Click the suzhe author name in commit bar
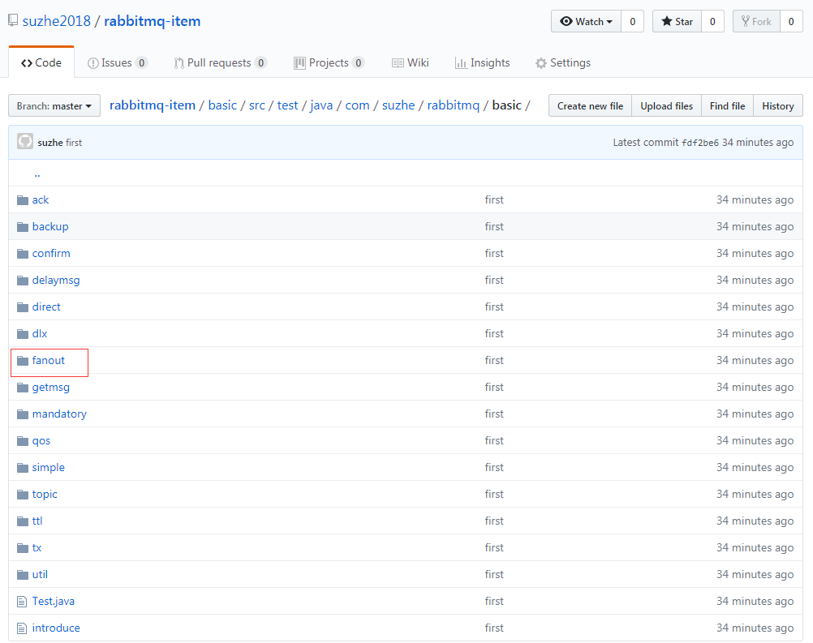This screenshot has width=813, height=643. click(x=50, y=143)
